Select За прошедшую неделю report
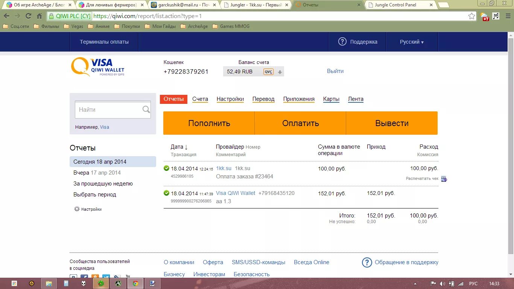 coord(103,184)
